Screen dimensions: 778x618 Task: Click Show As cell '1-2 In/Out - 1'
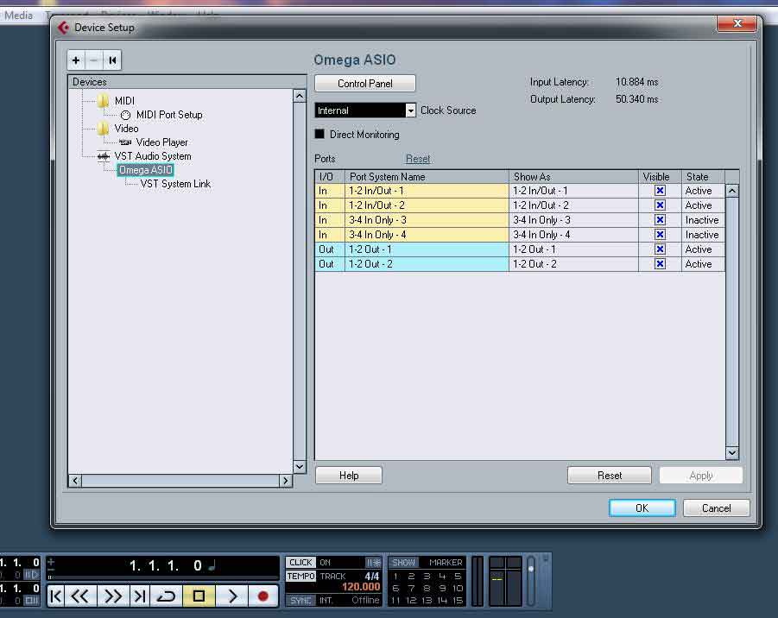tap(573, 191)
